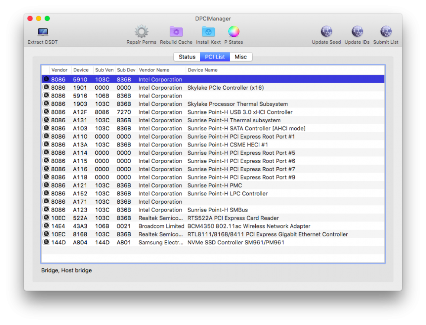Select Sunrise Point-H Thermal subsystem row
426x325 pixels.
click(x=213, y=120)
